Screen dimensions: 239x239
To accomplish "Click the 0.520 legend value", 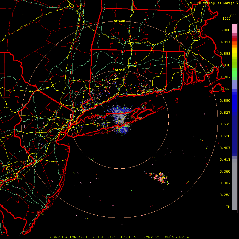I will point(225,136).
